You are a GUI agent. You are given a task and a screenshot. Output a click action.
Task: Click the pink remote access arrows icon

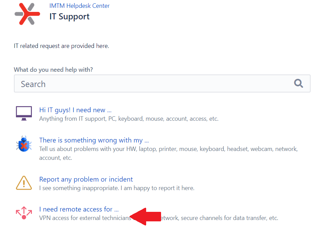(x=24, y=213)
